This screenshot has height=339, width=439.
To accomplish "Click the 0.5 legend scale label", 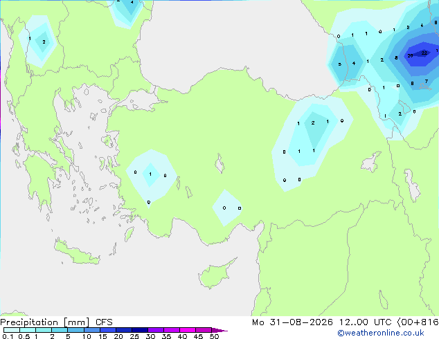I will pos(24,336).
